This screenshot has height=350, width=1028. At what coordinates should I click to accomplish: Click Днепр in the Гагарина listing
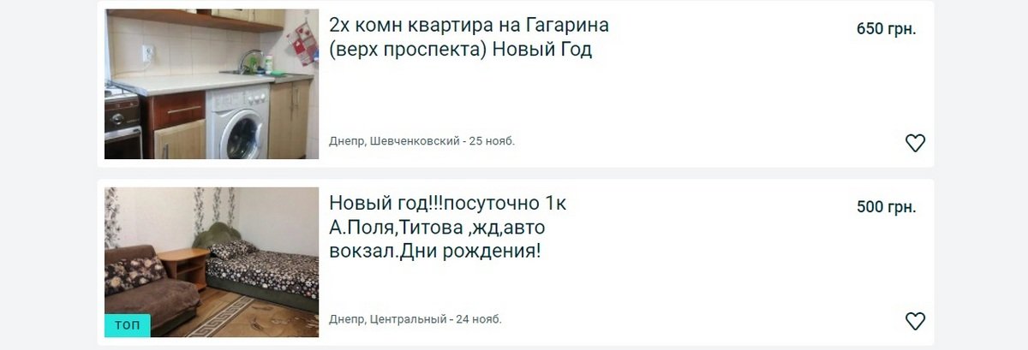(x=346, y=141)
